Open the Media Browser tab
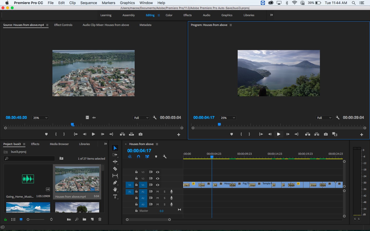This screenshot has height=231, width=370. pyautogui.click(x=59, y=144)
